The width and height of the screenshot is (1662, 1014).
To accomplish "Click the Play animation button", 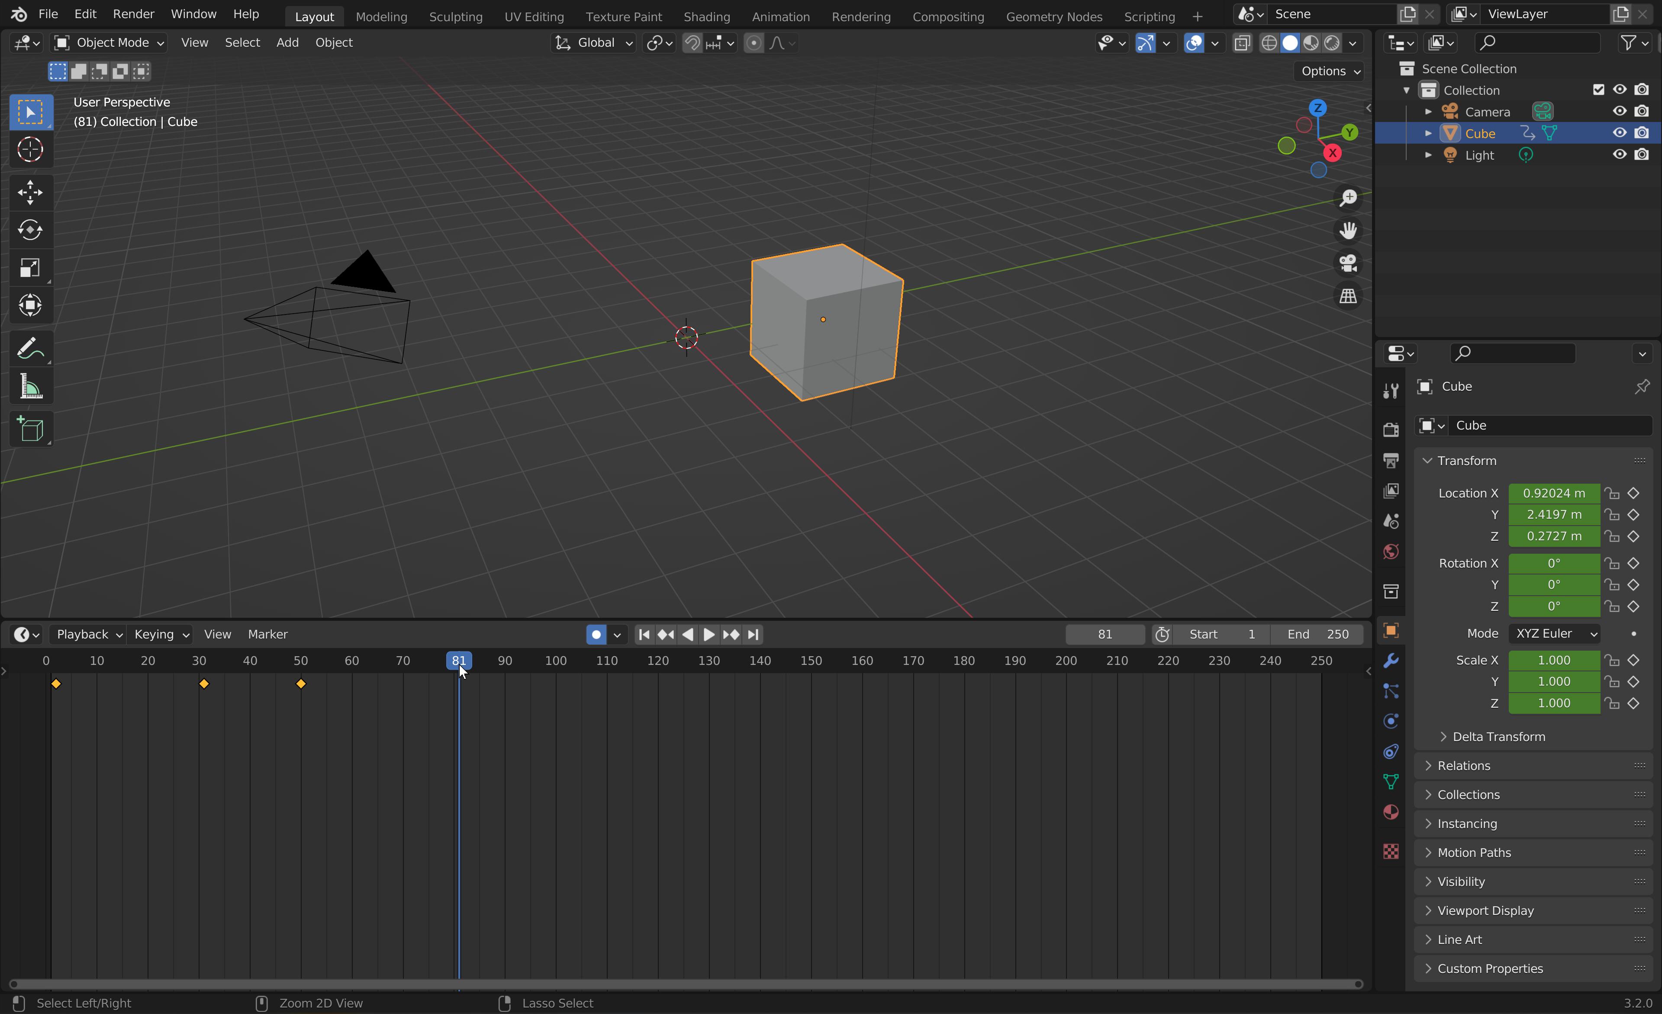I will [x=709, y=633].
